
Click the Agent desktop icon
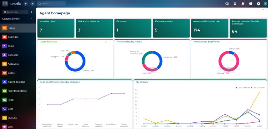click(5, 82)
